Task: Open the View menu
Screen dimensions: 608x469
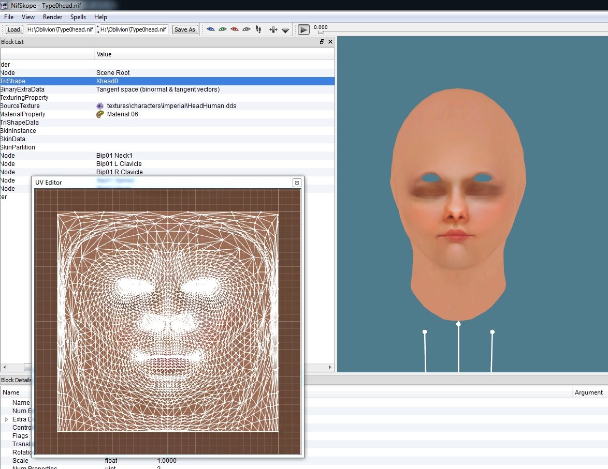Action: 28,17
